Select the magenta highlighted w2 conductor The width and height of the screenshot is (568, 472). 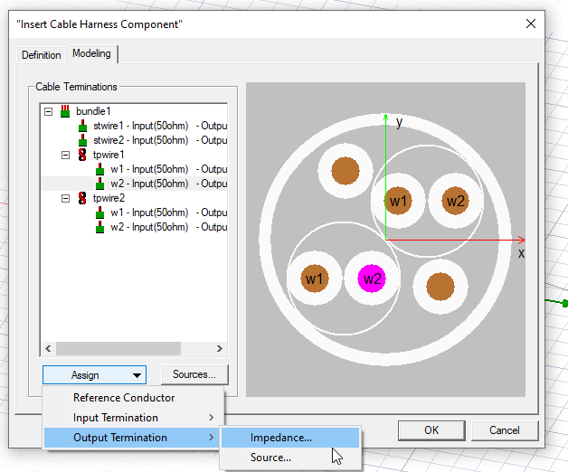pos(372,278)
